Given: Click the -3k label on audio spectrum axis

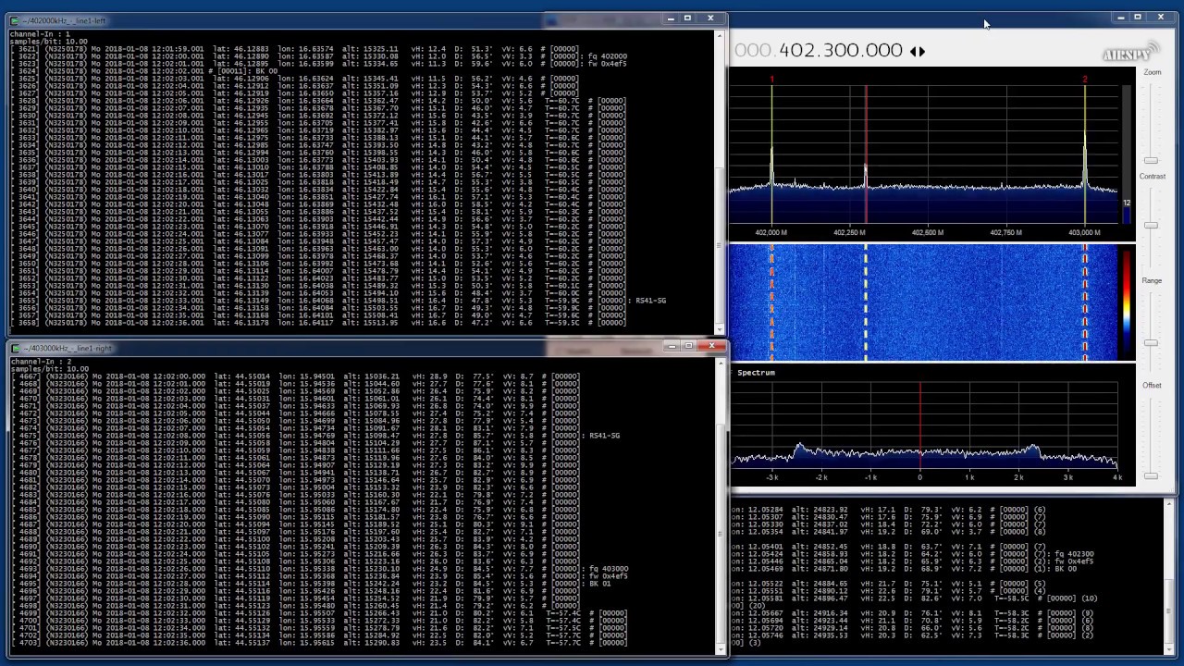Looking at the screenshot, I should point(772,477).
